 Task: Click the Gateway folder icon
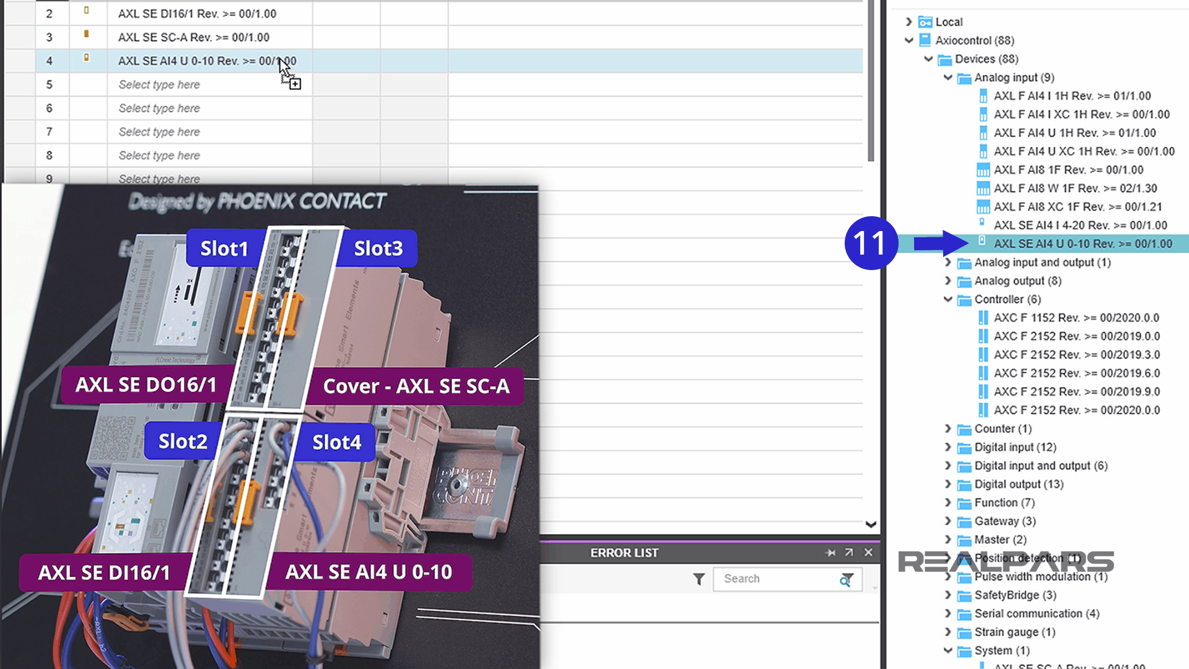tap(964, 522)
